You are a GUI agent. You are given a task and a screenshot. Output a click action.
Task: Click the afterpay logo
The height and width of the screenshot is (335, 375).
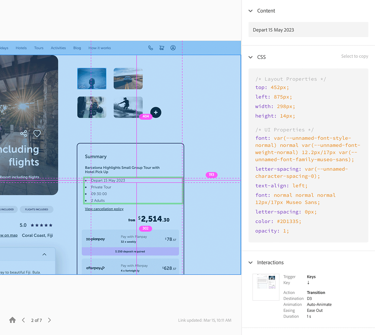pyautogui.click(x=95, y=268)
